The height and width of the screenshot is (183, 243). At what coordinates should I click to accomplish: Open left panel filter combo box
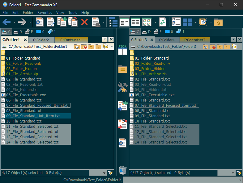[98, 173]
